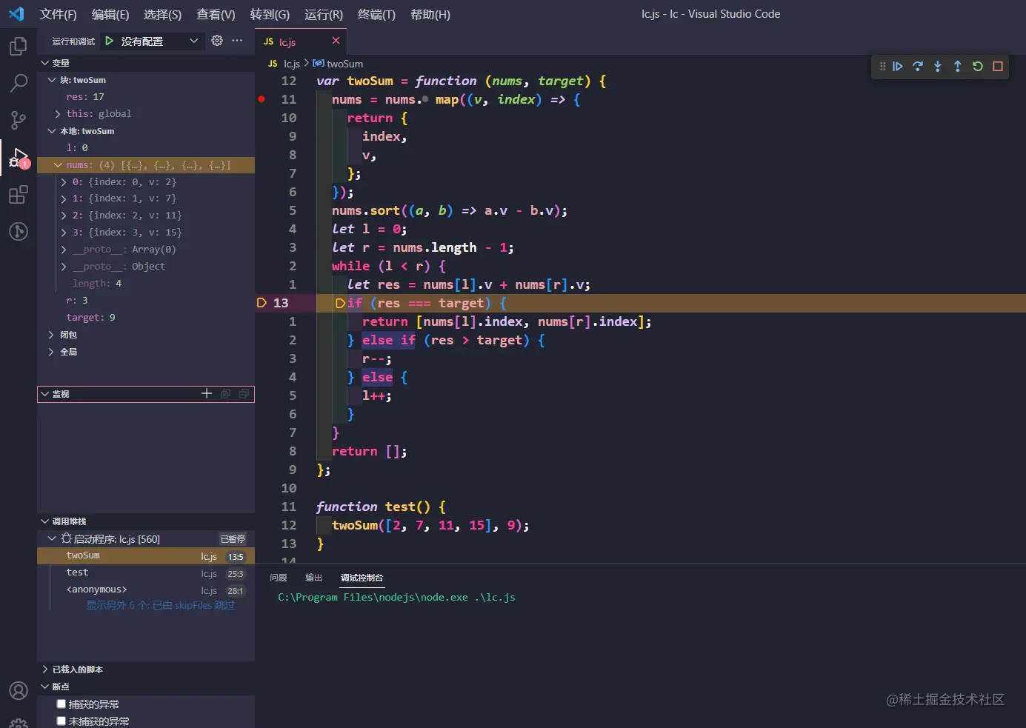
Task: Click Step Out in the debug toolbar
Action: click(958, 67)
